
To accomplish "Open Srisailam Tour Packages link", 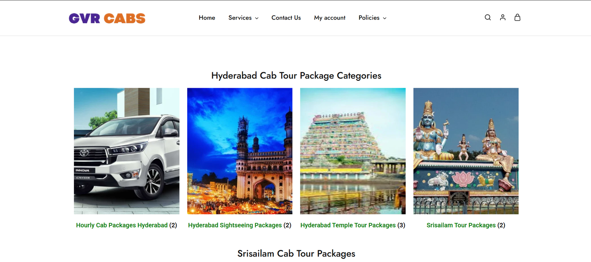I will pos(461,225).
